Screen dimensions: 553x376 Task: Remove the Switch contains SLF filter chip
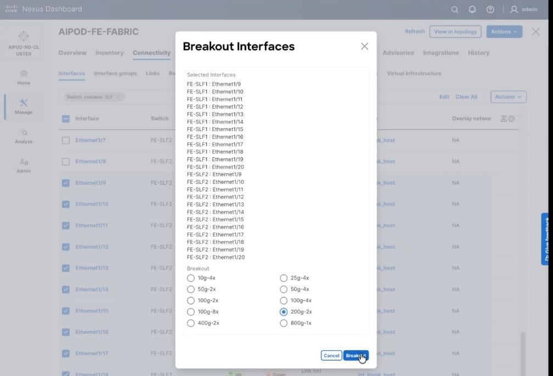pyautogui.click(x=117, y=96)
